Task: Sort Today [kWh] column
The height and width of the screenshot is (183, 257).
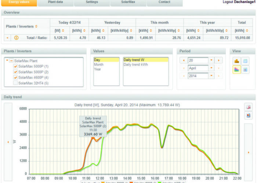Action: pos(84,30)
